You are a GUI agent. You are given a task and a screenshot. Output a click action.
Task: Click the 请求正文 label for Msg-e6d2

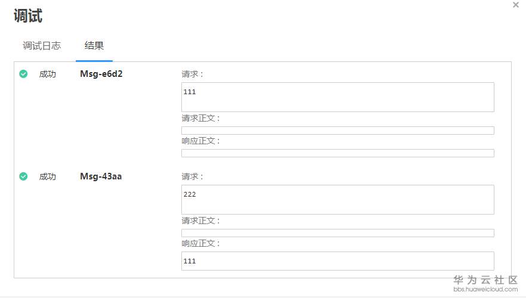(201, 119)
